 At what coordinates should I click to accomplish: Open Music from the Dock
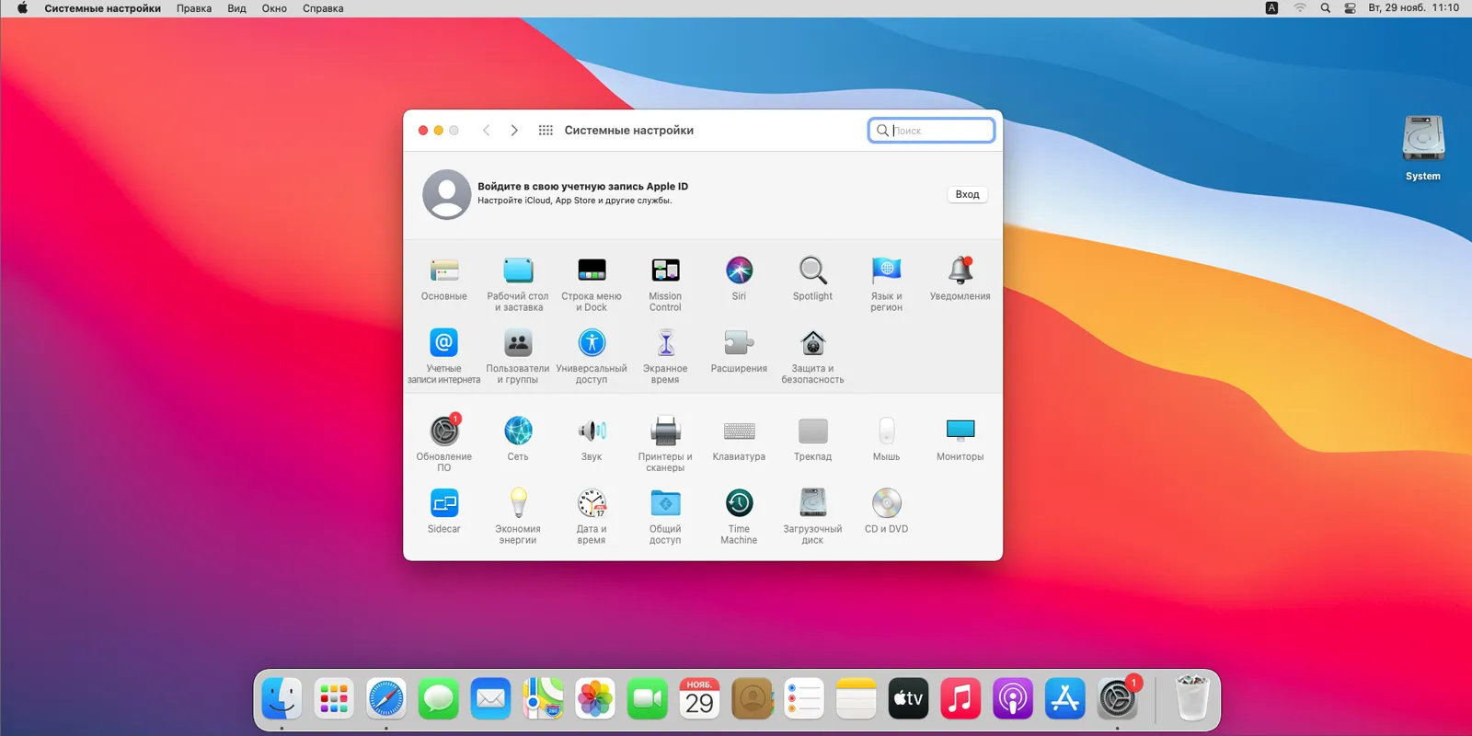tap(960, 700)
